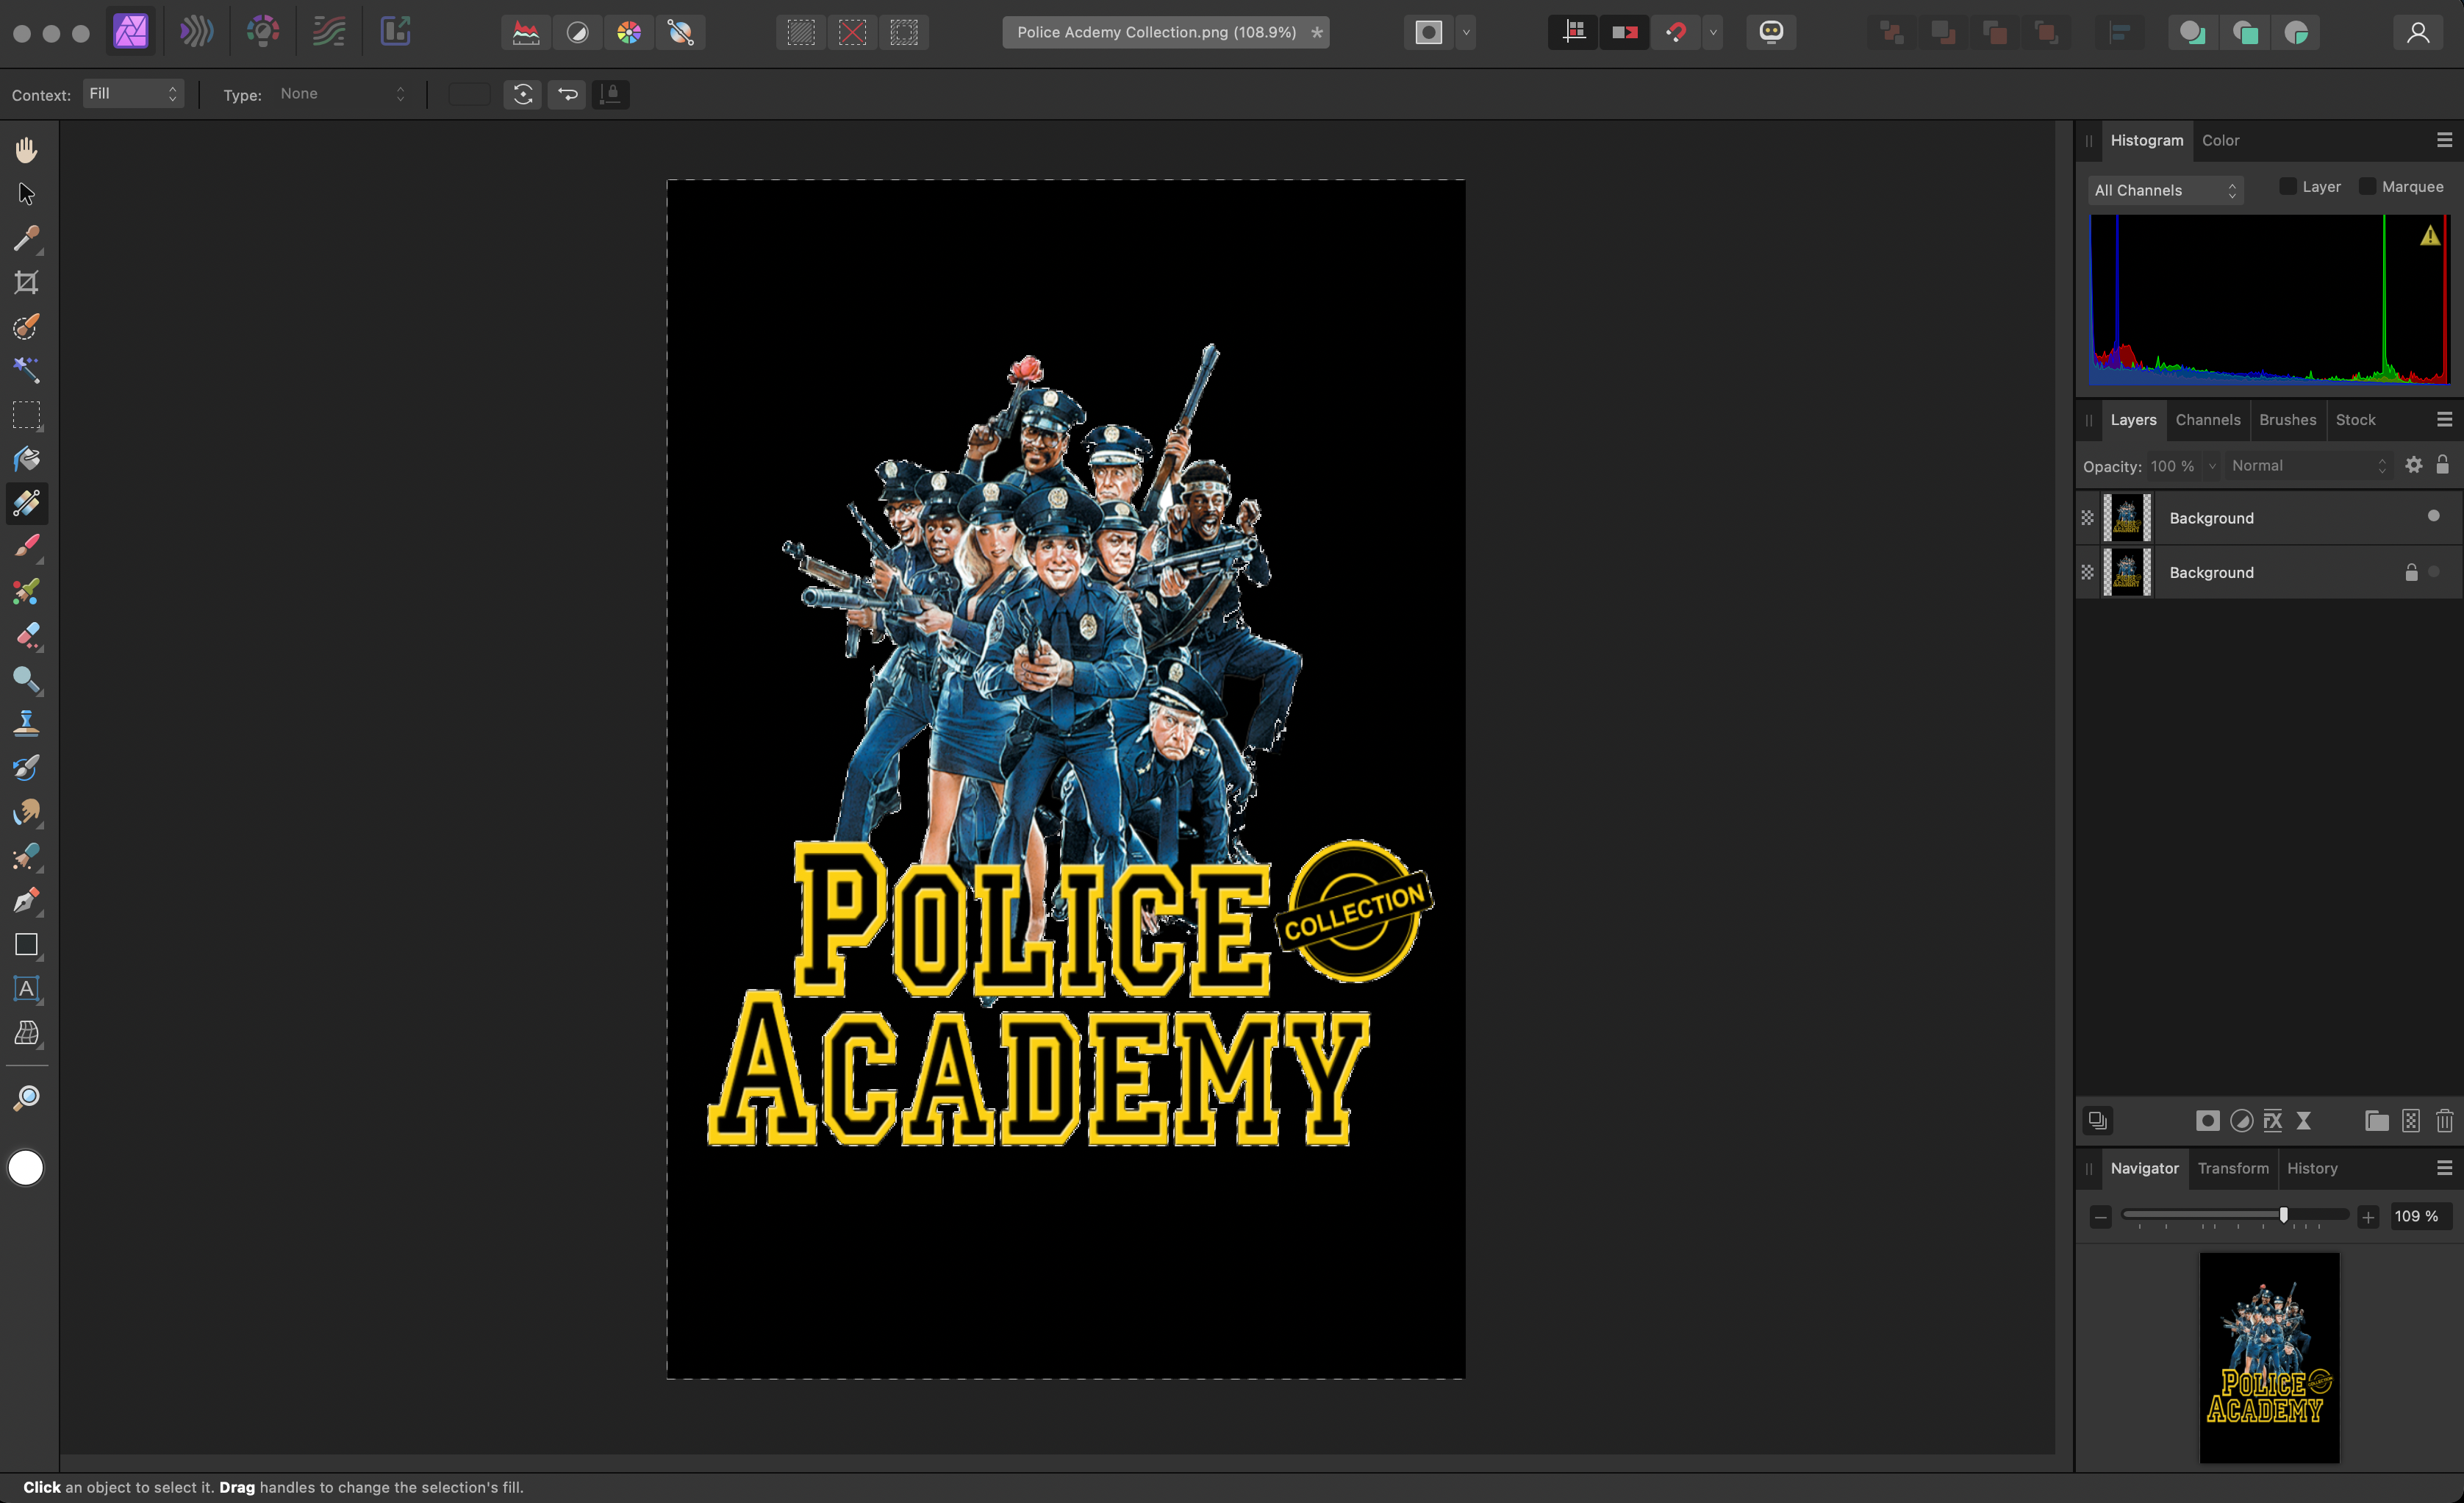Choose the Selection Brush tool

[26, 326]
